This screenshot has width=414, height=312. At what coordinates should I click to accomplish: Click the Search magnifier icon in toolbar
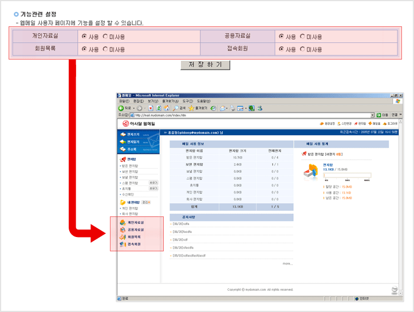click(x=176, y=108)
